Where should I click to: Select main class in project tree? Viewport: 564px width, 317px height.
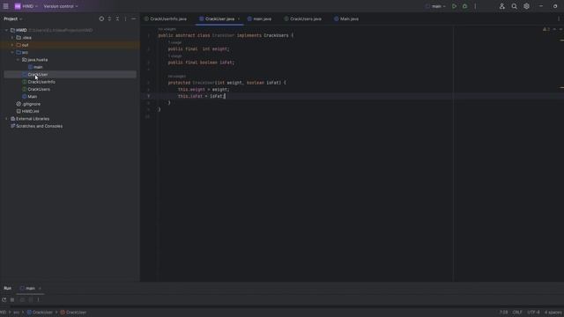point(35,67)
